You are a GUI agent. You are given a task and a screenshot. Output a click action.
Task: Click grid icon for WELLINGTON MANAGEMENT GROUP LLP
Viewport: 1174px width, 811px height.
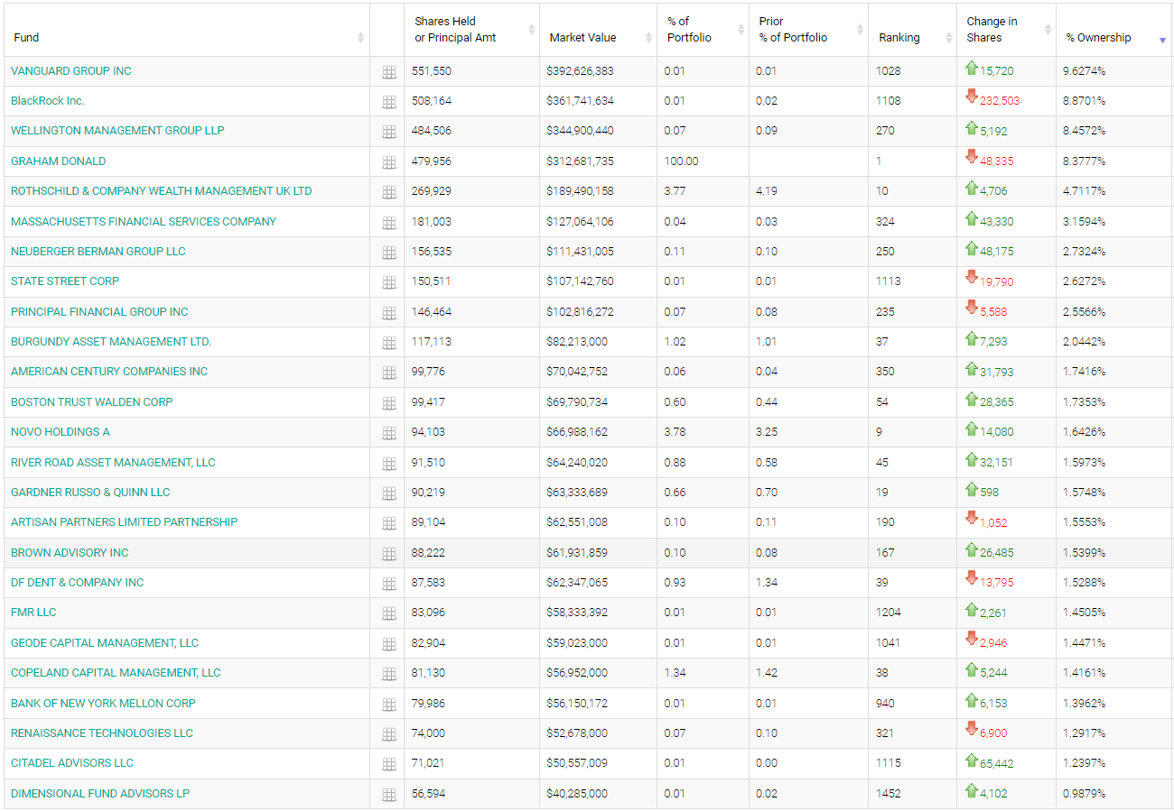click(389, 132)
